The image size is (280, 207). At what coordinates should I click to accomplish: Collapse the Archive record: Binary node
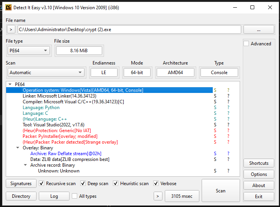(26, 165)
